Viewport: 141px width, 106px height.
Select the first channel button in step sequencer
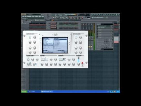coord(54,23)
